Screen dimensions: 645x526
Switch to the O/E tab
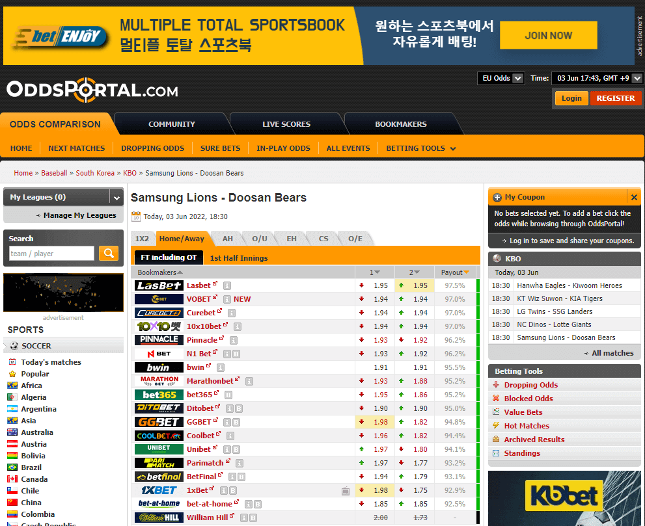(x=355, y=239)
